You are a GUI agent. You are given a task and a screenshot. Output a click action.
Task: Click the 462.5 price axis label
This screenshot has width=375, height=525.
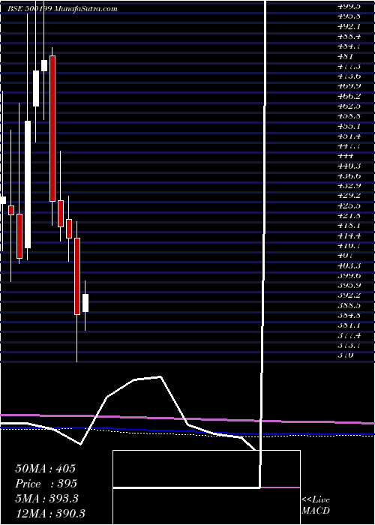pyautogui.click(x=349, y=106)
